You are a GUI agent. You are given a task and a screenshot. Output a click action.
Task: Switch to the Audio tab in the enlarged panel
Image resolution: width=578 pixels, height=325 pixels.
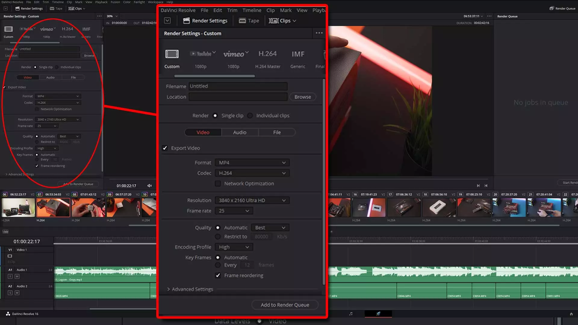240,132
